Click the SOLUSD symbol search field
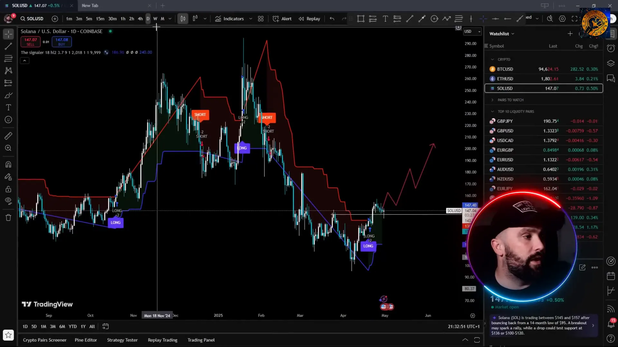 [32, 19]
